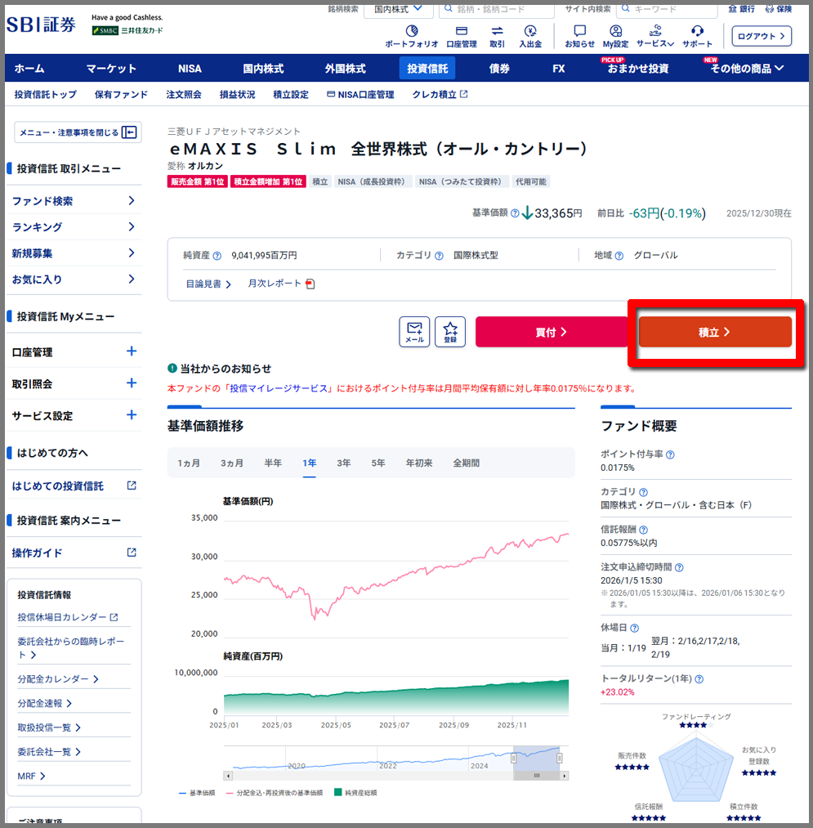Check notifications via the お知らせ icon
Image resolution: width=813 pixels, height=828 pixels.
tap(580, 31)
